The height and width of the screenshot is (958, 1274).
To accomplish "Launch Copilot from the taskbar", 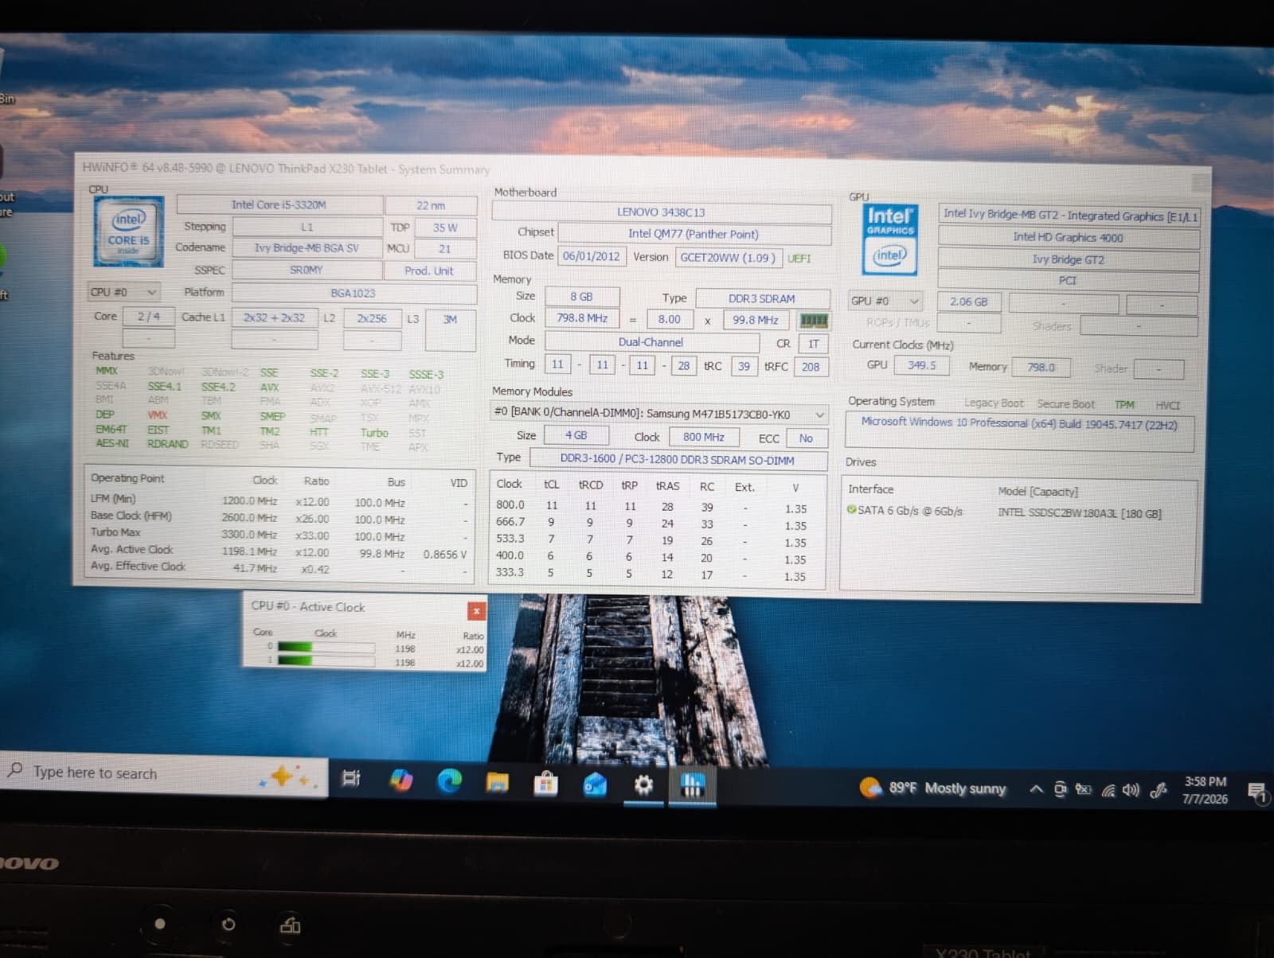I will click(x=401, y=781).
